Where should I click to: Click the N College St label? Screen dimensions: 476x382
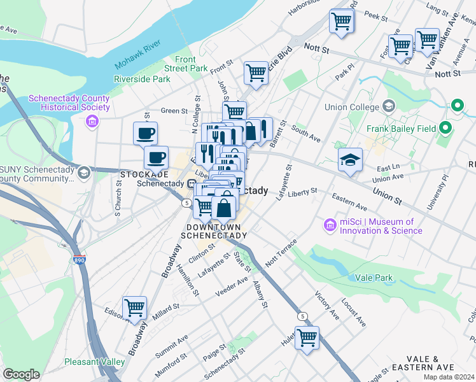pos(197,115)
